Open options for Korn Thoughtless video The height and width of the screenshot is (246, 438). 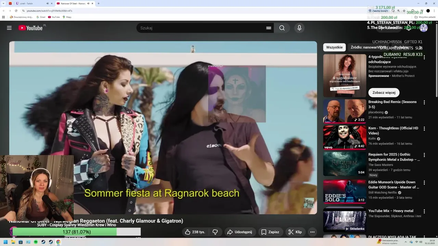coord(424,129)
